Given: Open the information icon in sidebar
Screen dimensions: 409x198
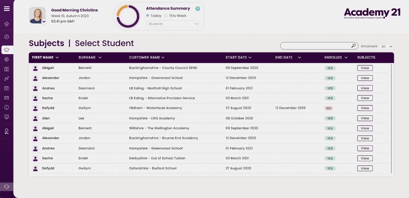Looking at the screenshot, I should click(x=7, y=107).
